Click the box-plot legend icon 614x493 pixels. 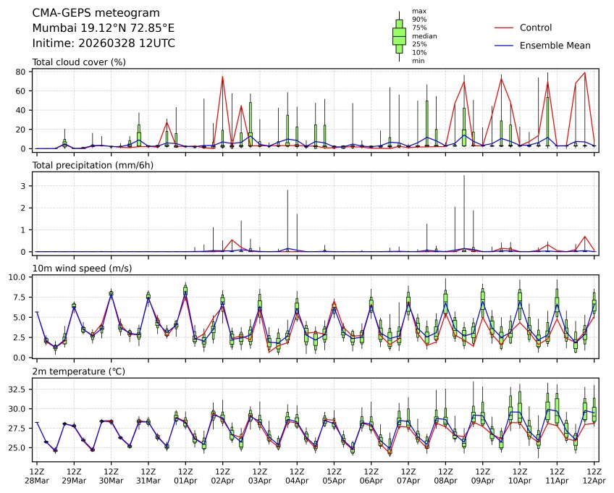pos(398,35)
